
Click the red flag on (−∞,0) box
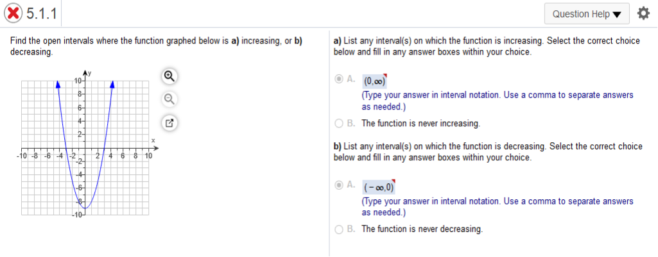[394, 181]
